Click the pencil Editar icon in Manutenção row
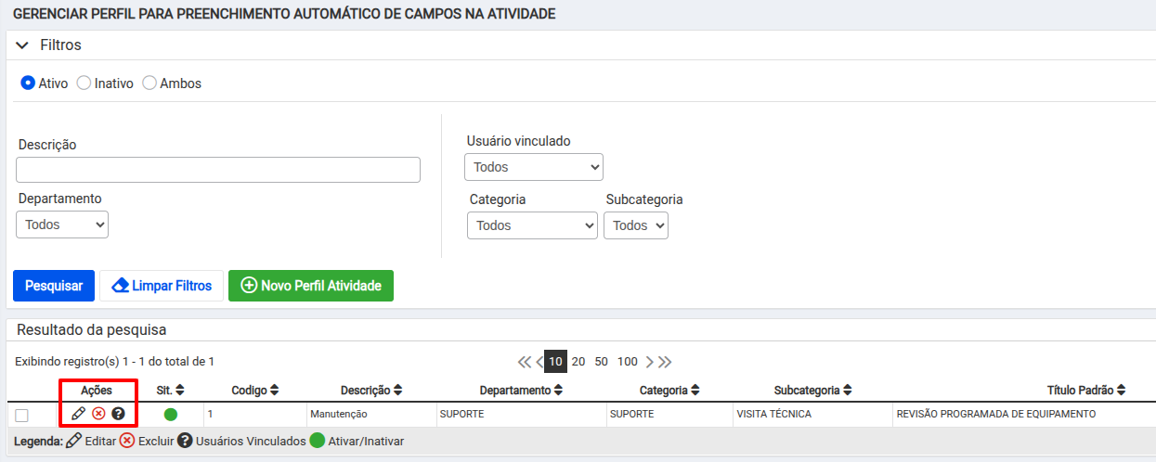Viewport: 1156px width, 462px height. [x=78, y=414]
